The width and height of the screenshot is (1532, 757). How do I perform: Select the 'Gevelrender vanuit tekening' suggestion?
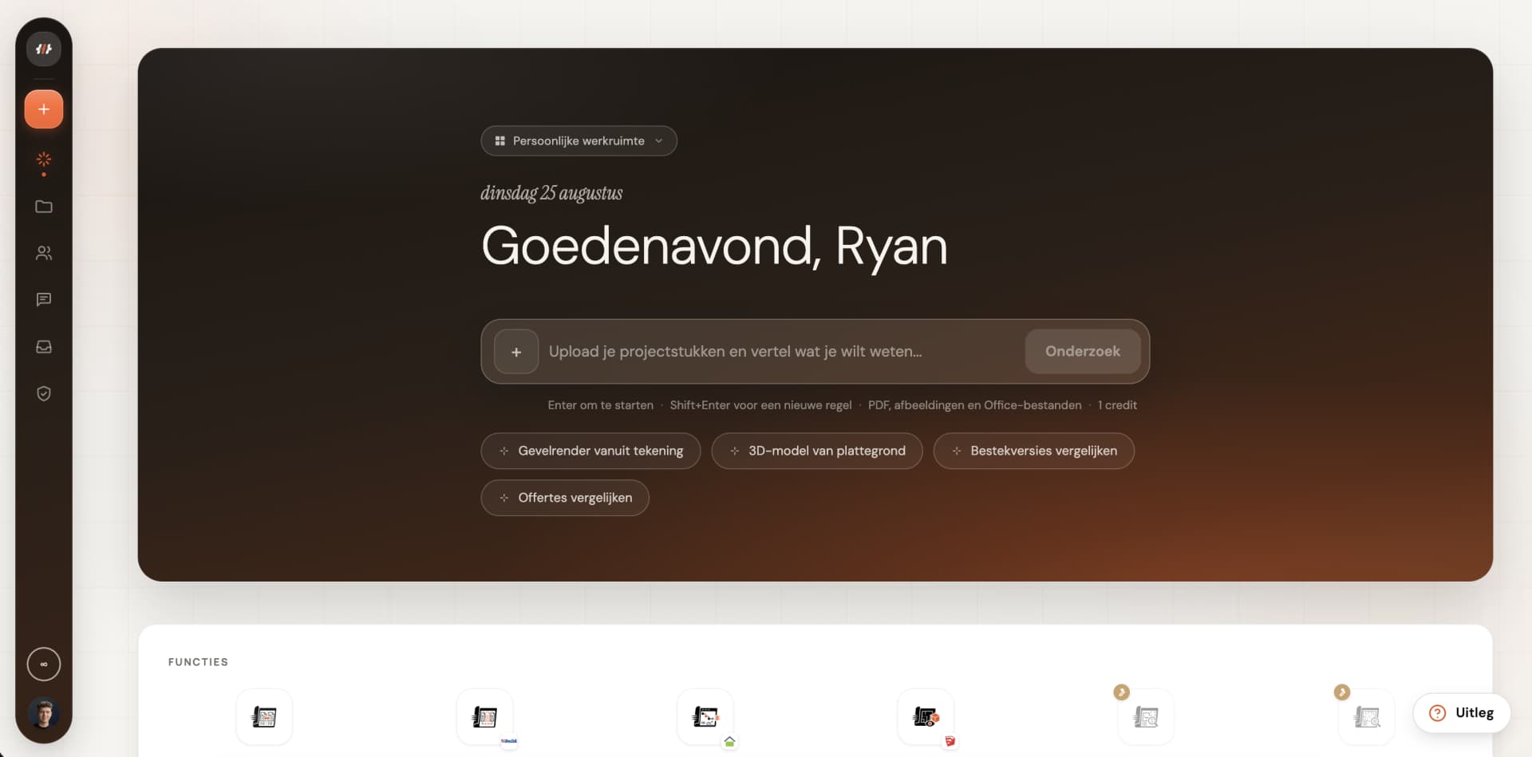pos(590,451)
